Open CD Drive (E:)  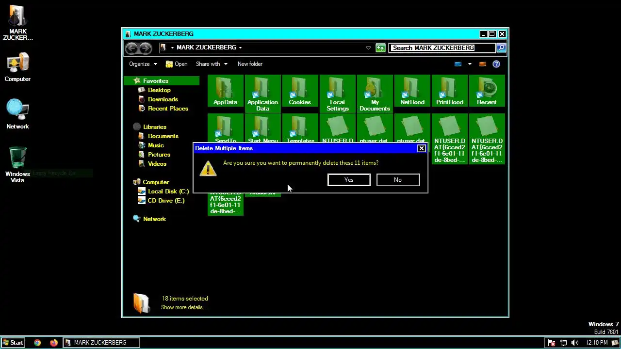tap(166, 201)
